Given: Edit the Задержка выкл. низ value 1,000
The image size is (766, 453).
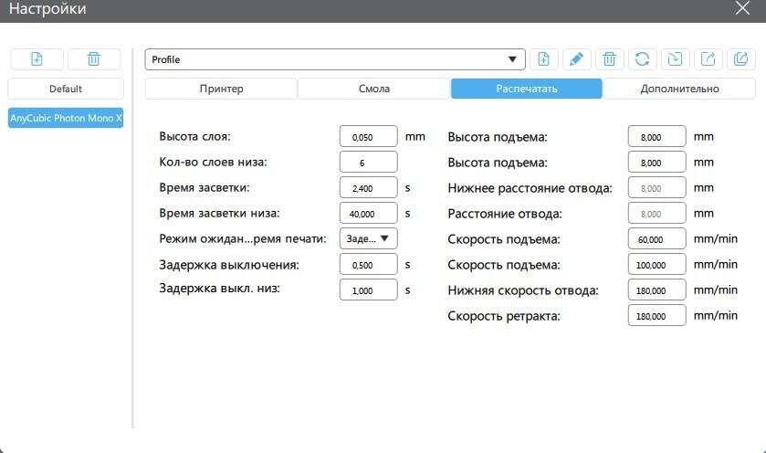Looking at the screenshot, I should [368, 290].
